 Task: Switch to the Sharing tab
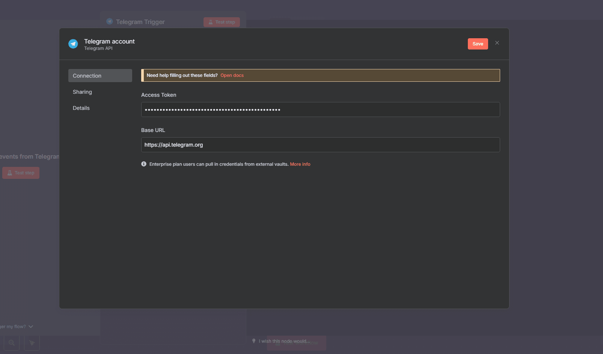pyautogui.click(x=82, y=92)
